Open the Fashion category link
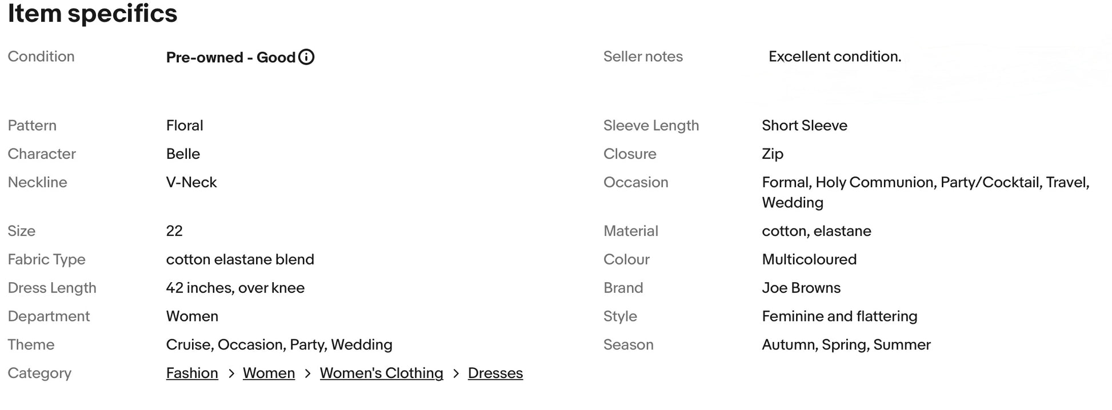Screen dimensions: 1112x410 192,373
